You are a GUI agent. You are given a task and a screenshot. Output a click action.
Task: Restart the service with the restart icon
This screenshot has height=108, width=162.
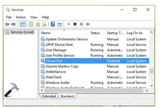coord(88,24)
